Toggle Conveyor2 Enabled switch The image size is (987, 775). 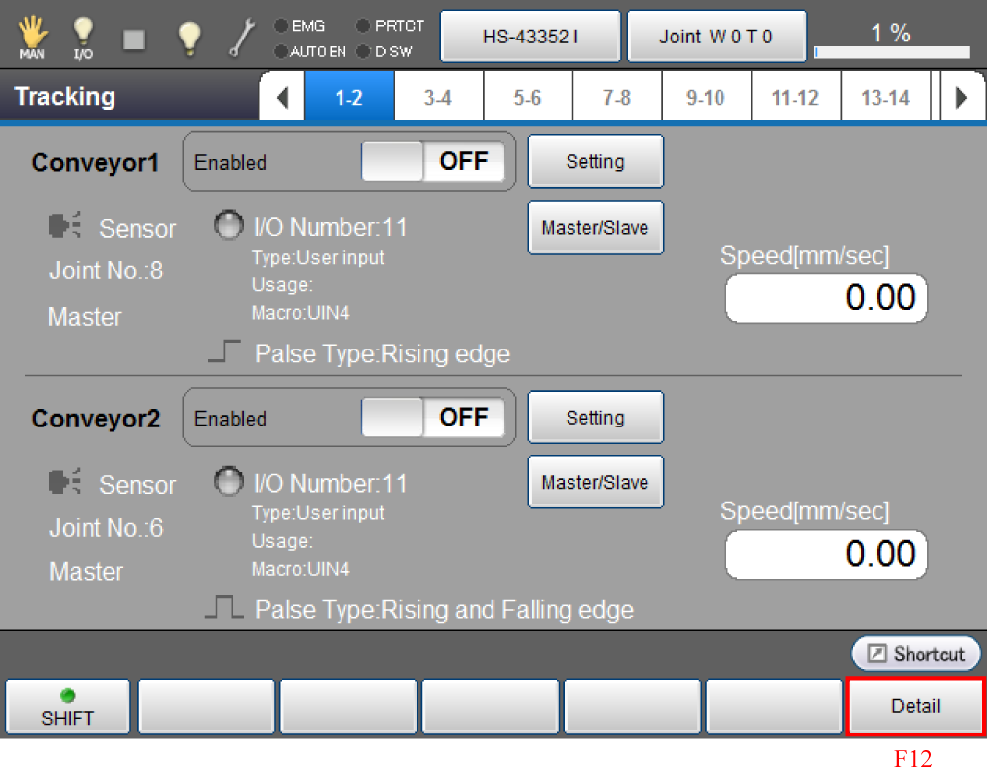click(x=433, y=418)
